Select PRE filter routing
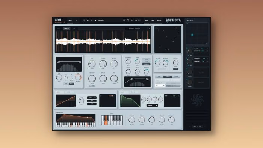 [66, 83]
